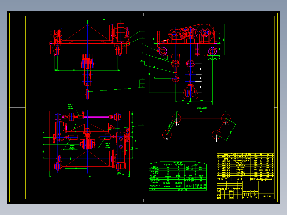Screen dimensions: 287x215
Task: Select the green technical parameters table
Action: (178, 176)
